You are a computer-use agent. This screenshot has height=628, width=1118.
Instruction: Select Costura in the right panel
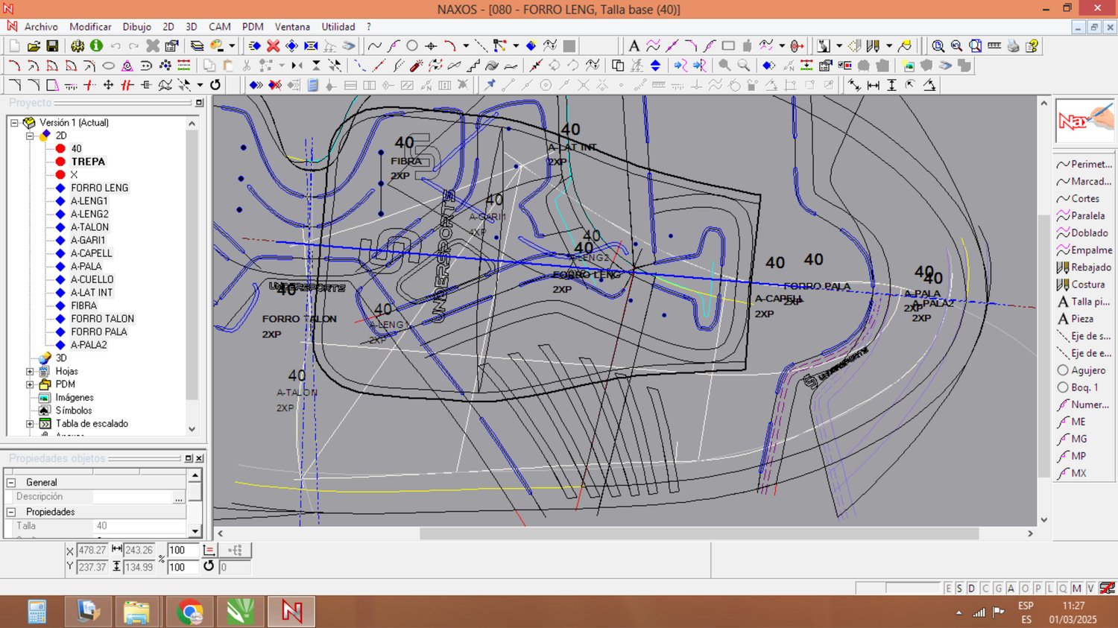(1087, 285)
